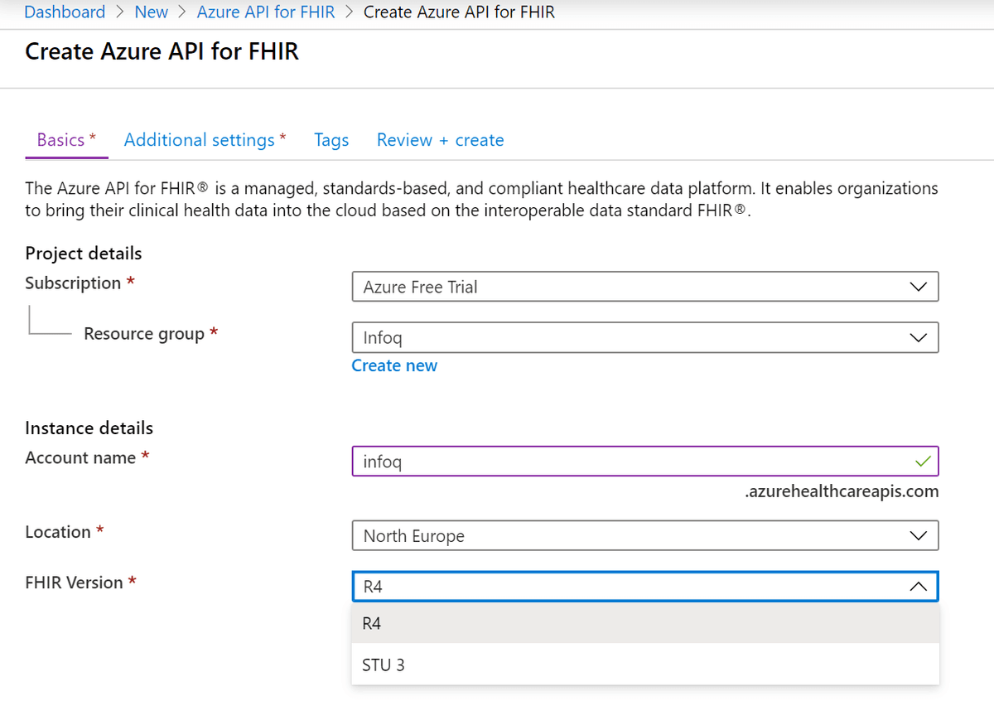994x701 pixels.
Task: Collapse the FHIR Version dropdown
Action: tap(645, 586)
